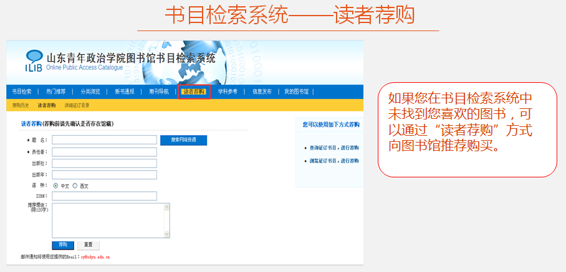Focus the 题名 title input field
Viewport: 566px width, 272px height.
[104, 140]
